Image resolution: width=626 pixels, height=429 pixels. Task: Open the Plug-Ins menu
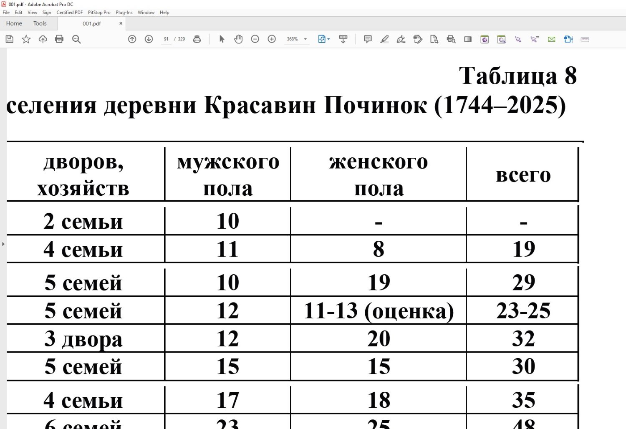[124, 13]
